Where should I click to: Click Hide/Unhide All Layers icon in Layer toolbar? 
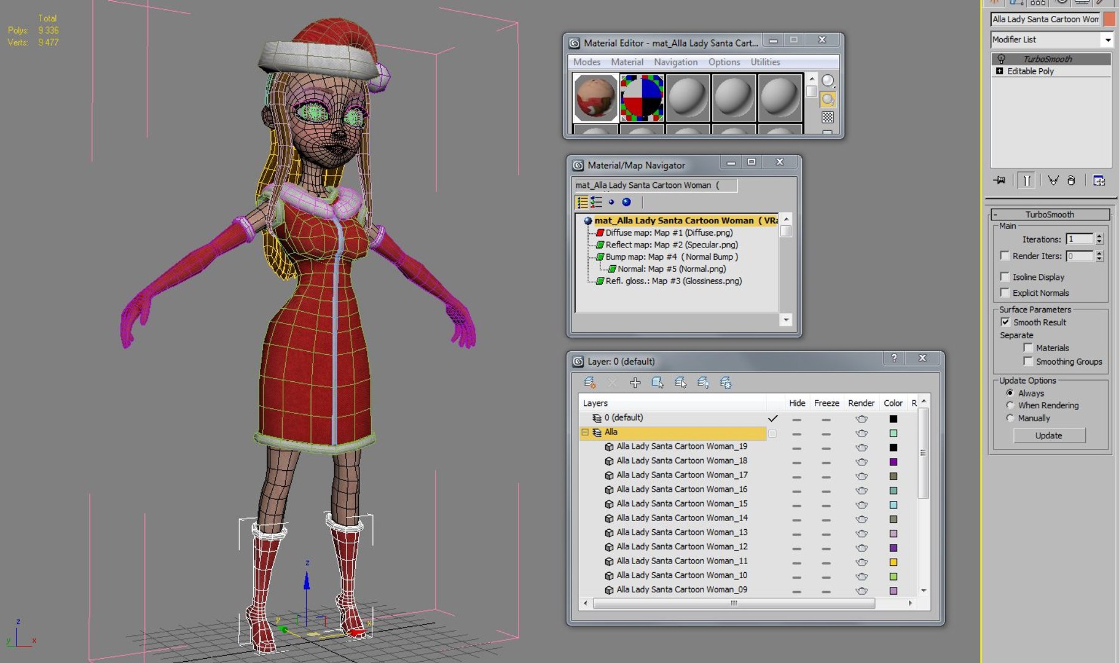coord(703,383)
